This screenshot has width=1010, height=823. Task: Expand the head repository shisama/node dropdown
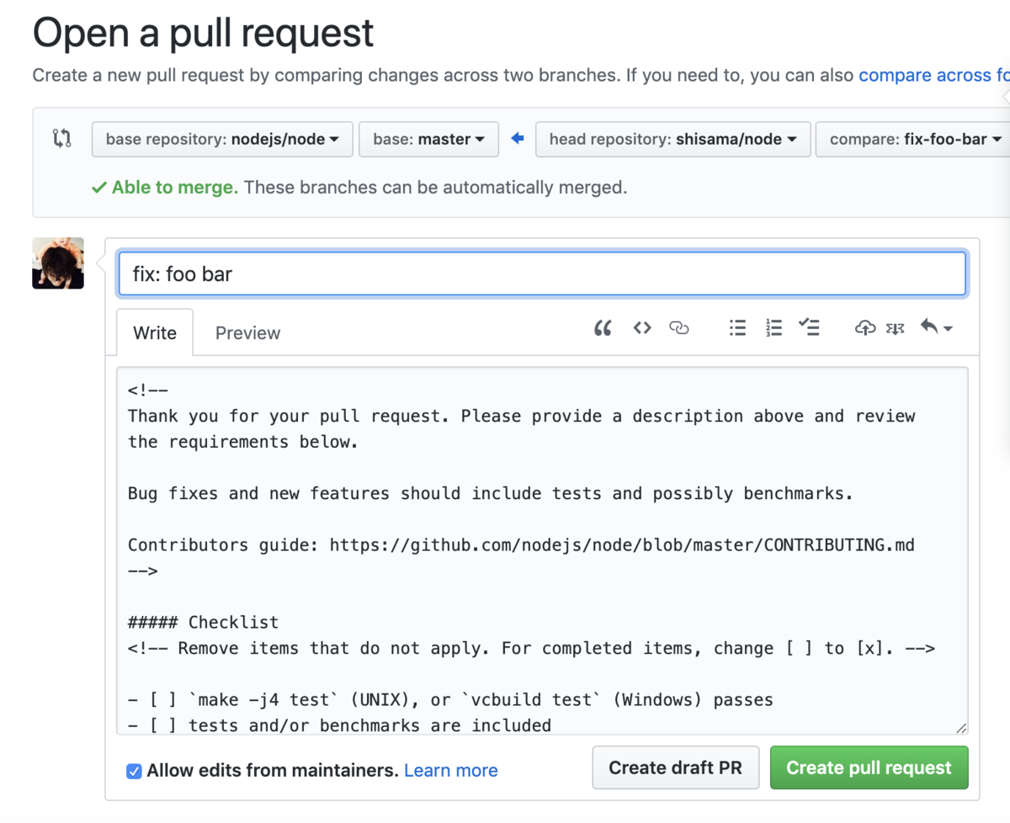point(672,140)
